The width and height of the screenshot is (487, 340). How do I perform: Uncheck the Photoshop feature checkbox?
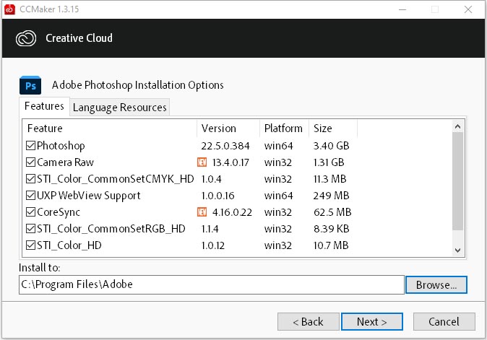(x=30, y=145)
